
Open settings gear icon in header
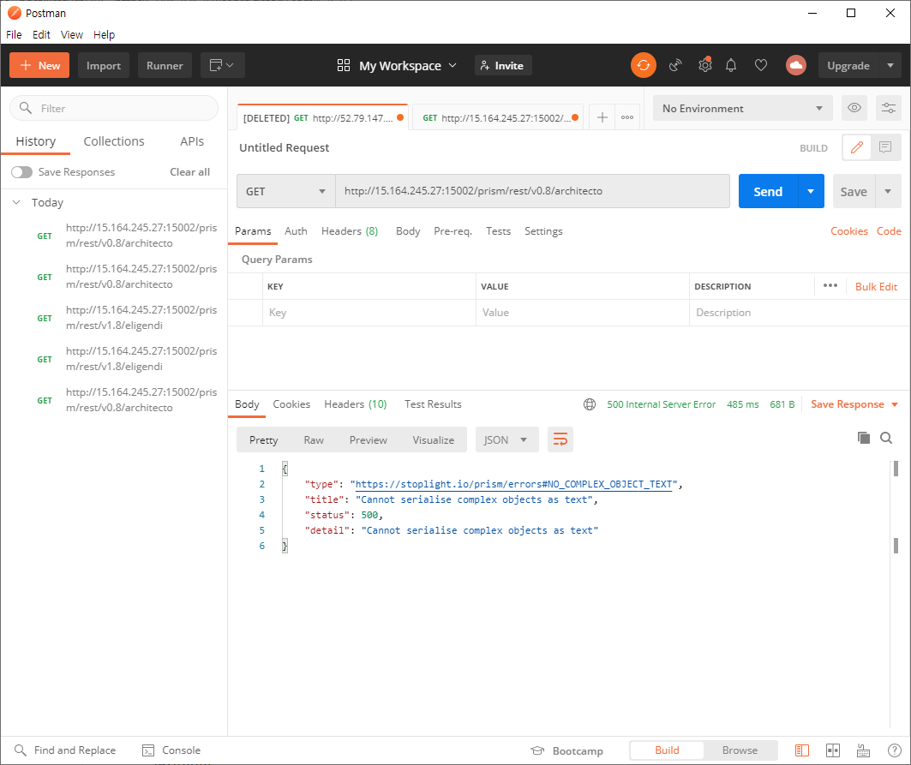(x=704, y=65)
